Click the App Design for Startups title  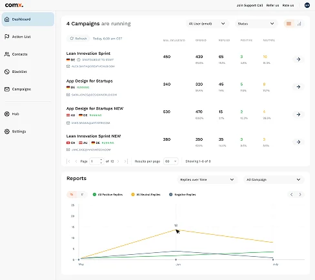(90, 81)
